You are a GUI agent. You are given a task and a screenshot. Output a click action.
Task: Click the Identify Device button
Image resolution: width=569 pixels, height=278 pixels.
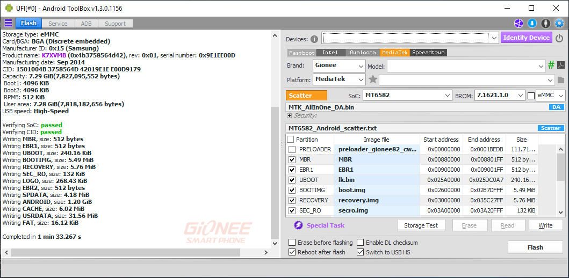[527, 38]
